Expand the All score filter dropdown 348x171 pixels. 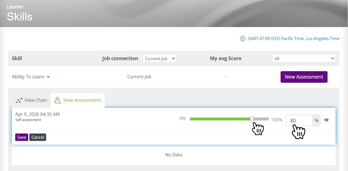click(x=303, y=58)
